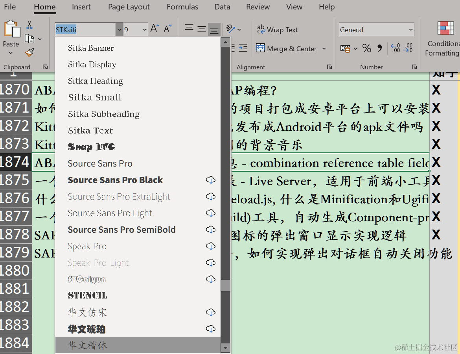Apply Percent Style format

click(x=367, y=48)
